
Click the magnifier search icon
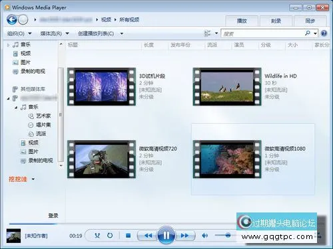(x=308, y=33)
